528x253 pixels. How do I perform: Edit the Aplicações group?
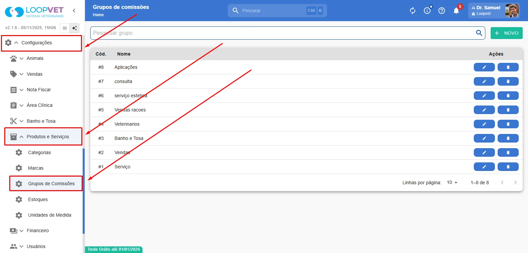tap(484, 67)
